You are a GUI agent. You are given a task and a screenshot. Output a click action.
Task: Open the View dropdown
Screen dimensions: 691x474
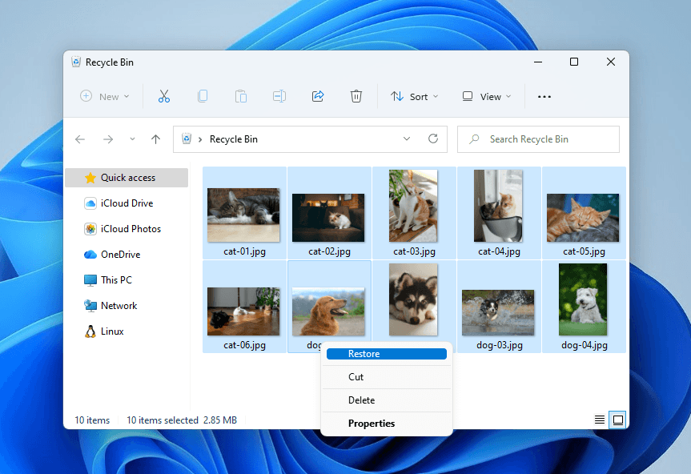point(487,96)
